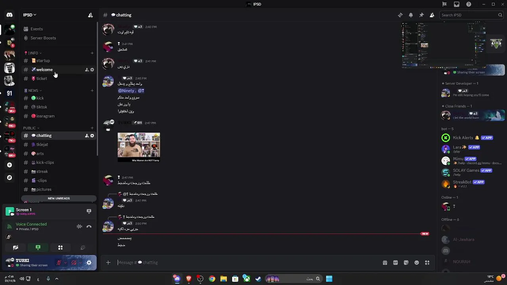Open the sticker picker

click(x=406, y=262)
